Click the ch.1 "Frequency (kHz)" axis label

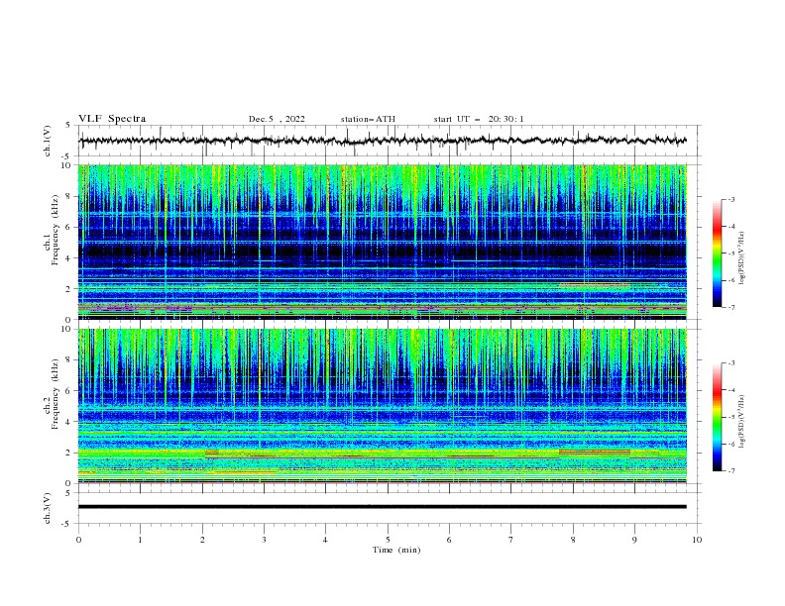click(x=56, y=228)
